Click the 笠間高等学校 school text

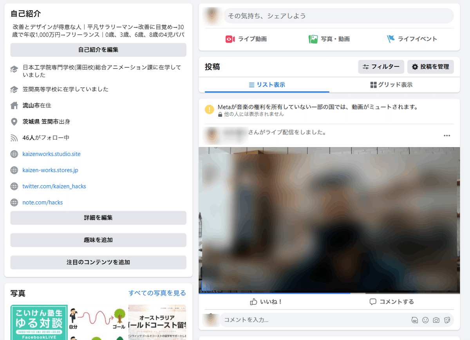(x=66, y=89)
